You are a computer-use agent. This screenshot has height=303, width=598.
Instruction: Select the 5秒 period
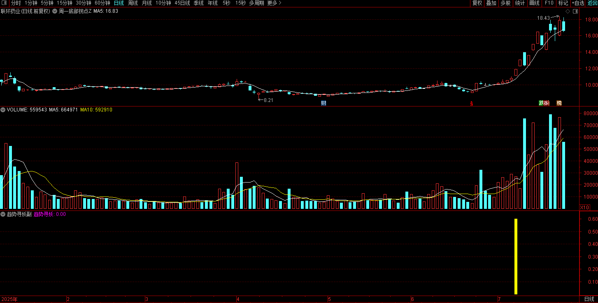click(226, 3)
